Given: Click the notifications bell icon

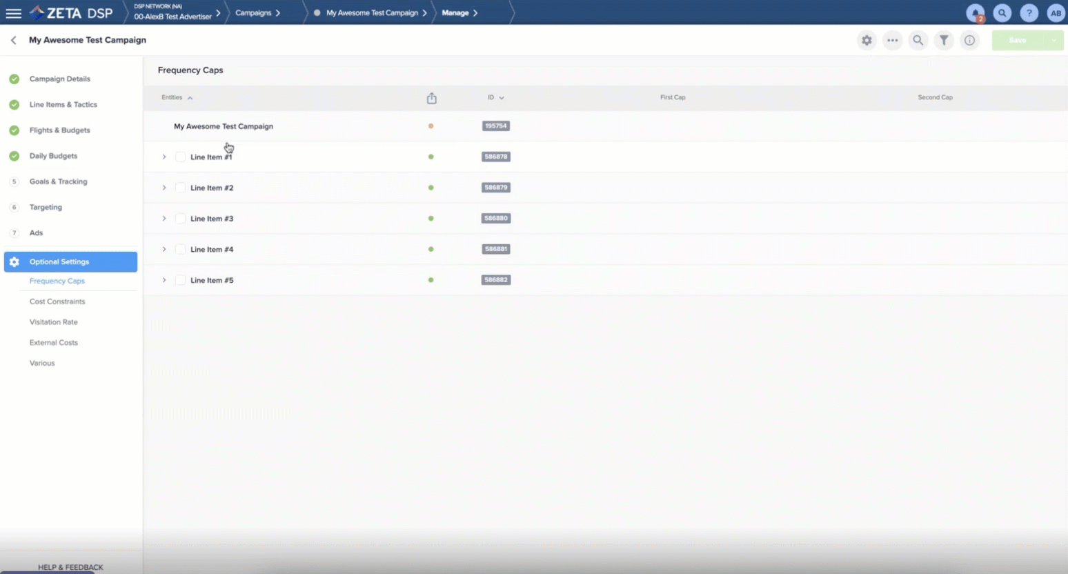Looking at the screenshot, I should tap(975, 13).
